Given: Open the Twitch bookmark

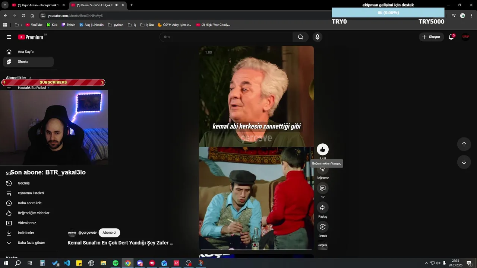Looking at the screenshot, I should [68, 25].
